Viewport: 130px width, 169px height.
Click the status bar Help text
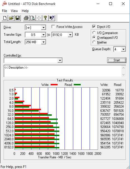pyautogui.click(x=13, y=167)
